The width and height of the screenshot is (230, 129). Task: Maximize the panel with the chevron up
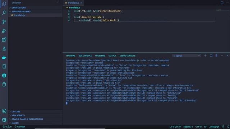tap(222, 56)
